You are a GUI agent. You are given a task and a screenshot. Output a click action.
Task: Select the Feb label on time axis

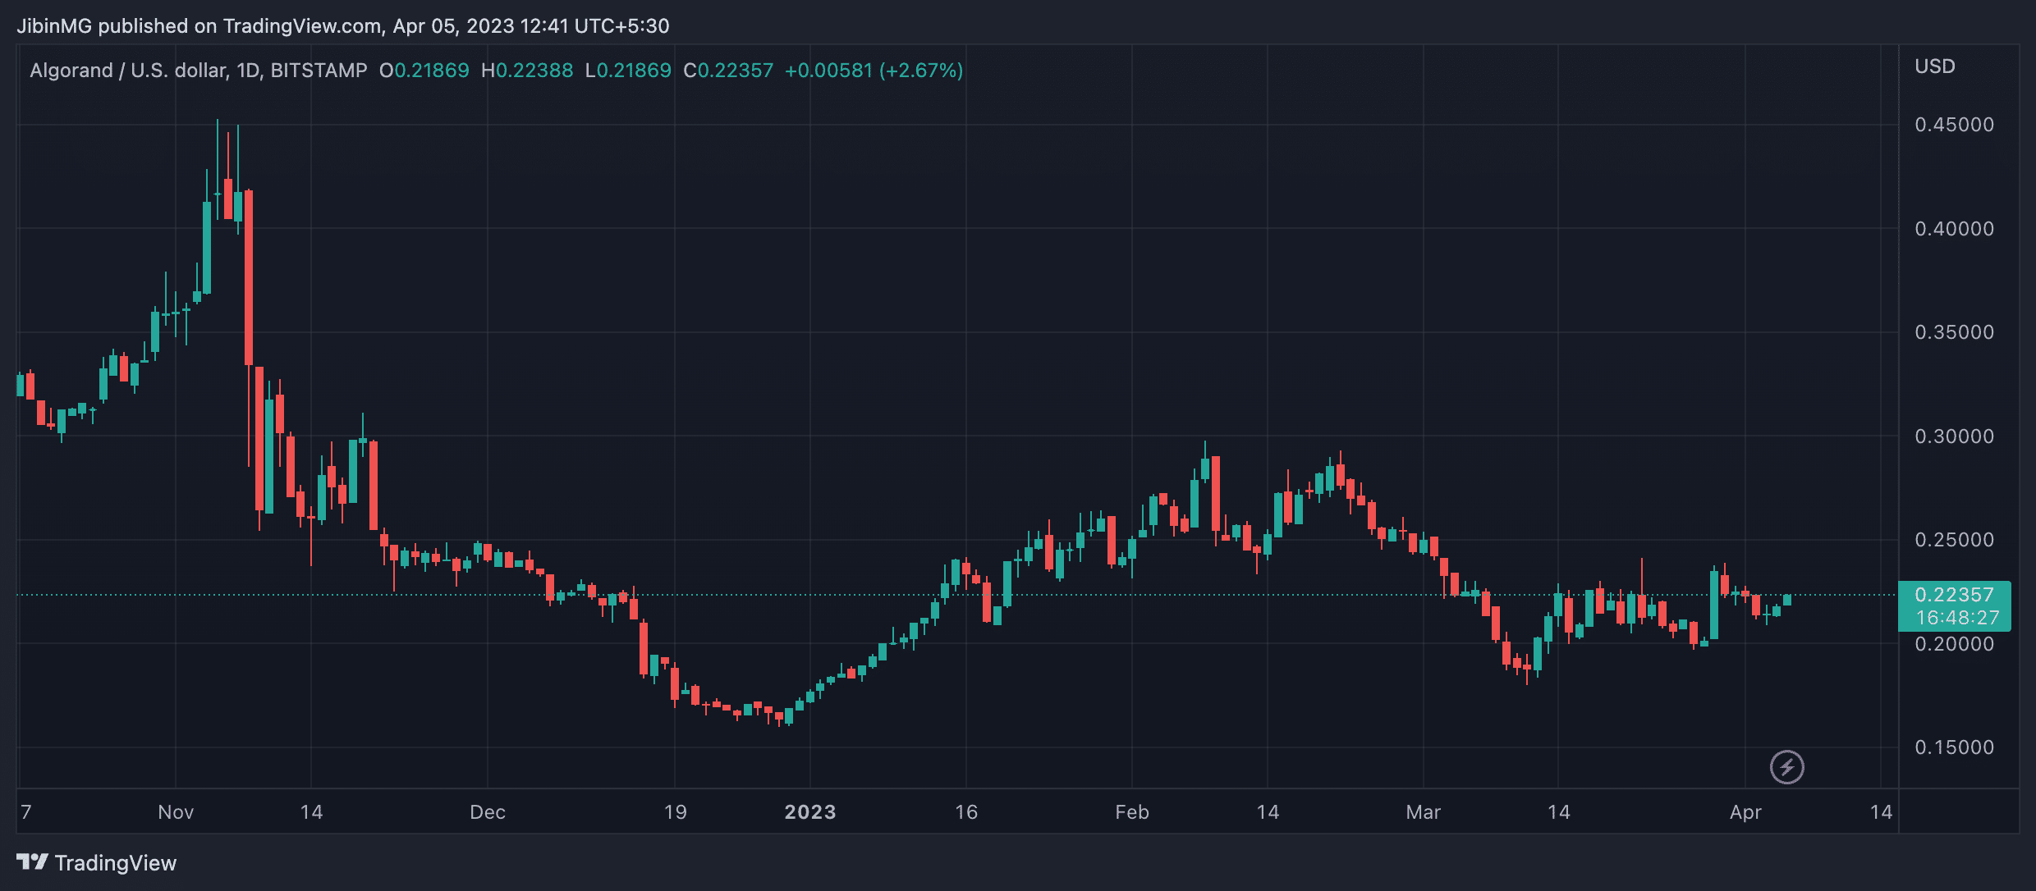pyautogui.click(x=1133, y=812)
